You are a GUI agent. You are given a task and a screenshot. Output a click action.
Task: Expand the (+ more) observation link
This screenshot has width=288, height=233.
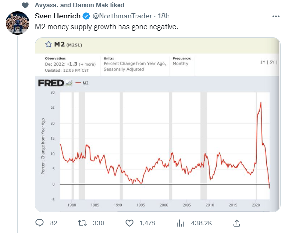tap(87, 64)
